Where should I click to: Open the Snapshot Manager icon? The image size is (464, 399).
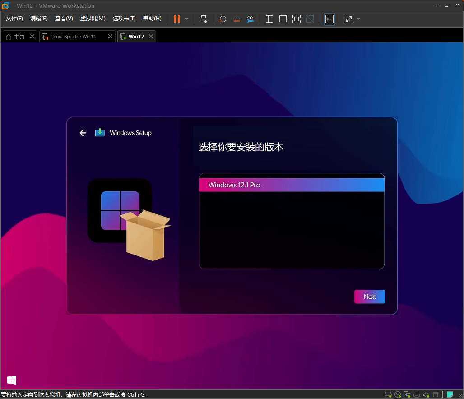[x=250, y=19]
